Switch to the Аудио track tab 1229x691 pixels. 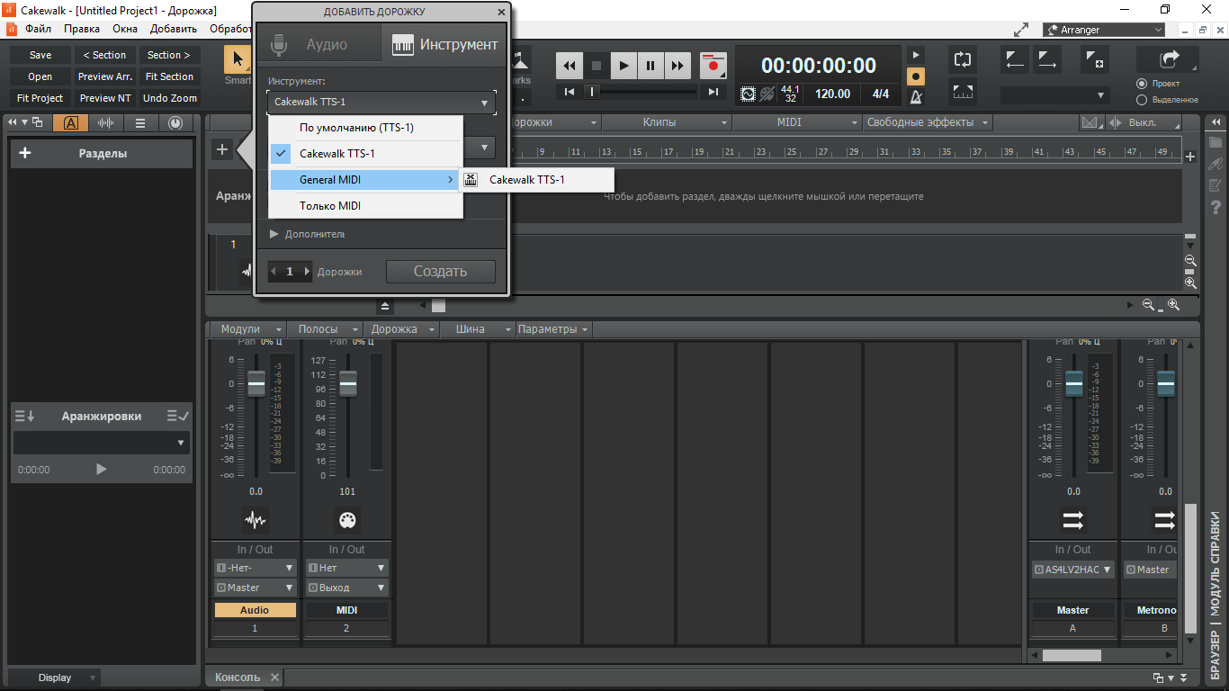[x=319, y=44]
